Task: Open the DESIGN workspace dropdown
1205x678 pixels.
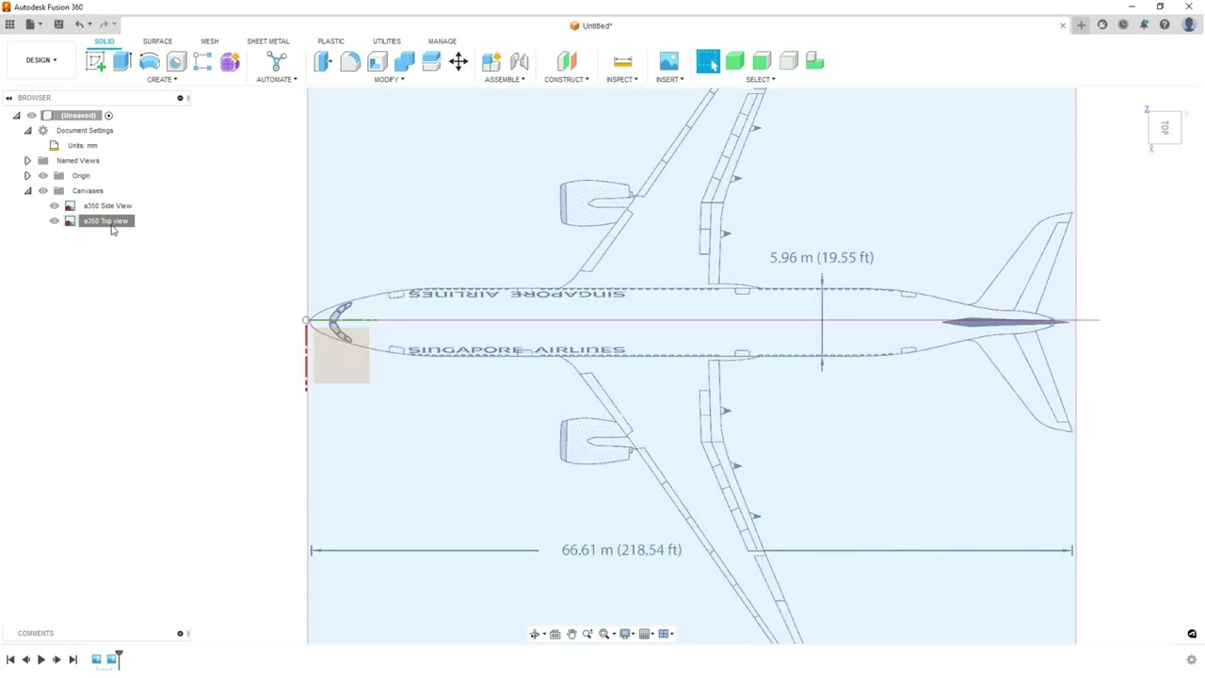Action: tap(41, 60)
